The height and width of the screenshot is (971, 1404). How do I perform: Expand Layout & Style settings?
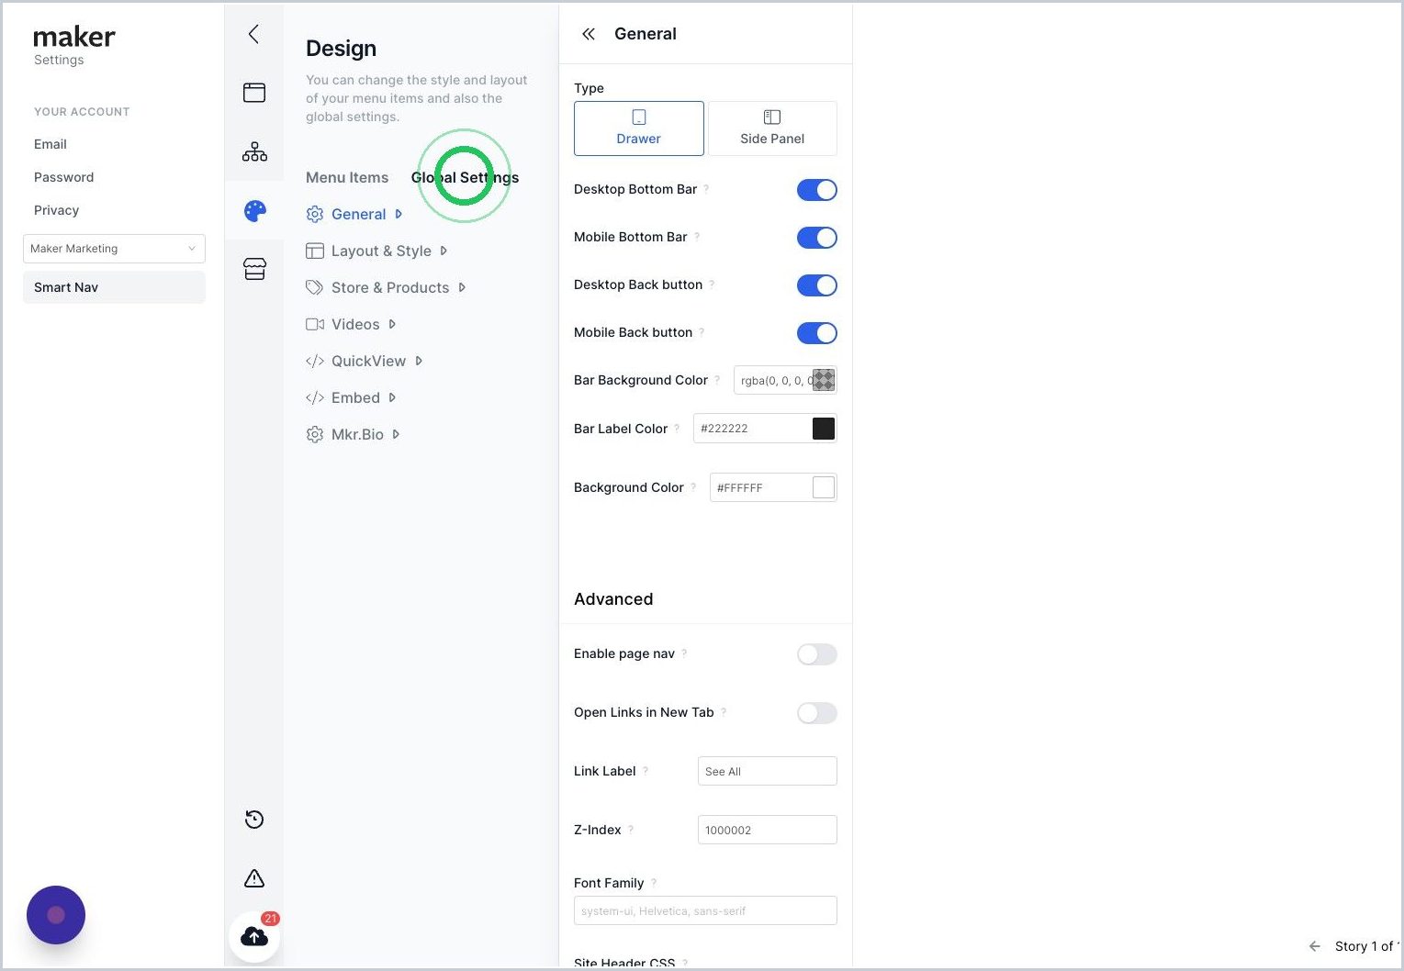click(377, 251)
